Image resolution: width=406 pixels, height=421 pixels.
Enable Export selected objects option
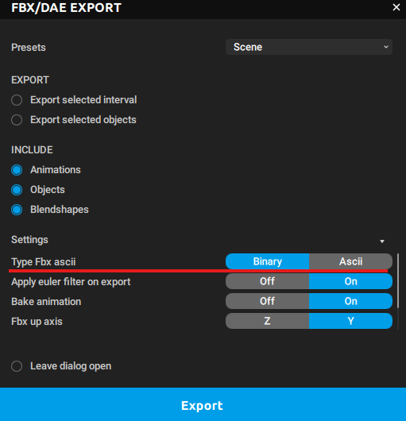[17, 120]
